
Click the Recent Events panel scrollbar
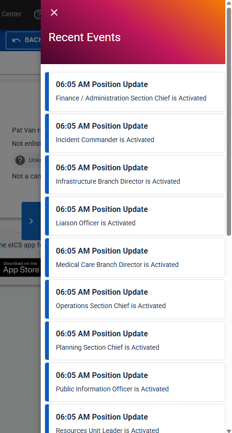(x=229, y=122)
